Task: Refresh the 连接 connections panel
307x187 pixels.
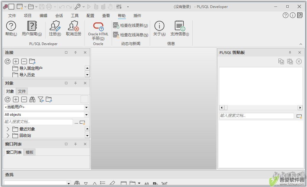Action: 7,62
